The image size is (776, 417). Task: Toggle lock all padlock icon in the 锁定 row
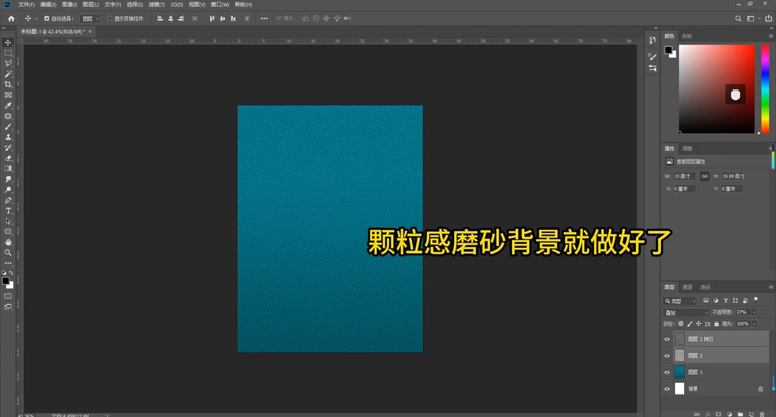tap(716, 324)
